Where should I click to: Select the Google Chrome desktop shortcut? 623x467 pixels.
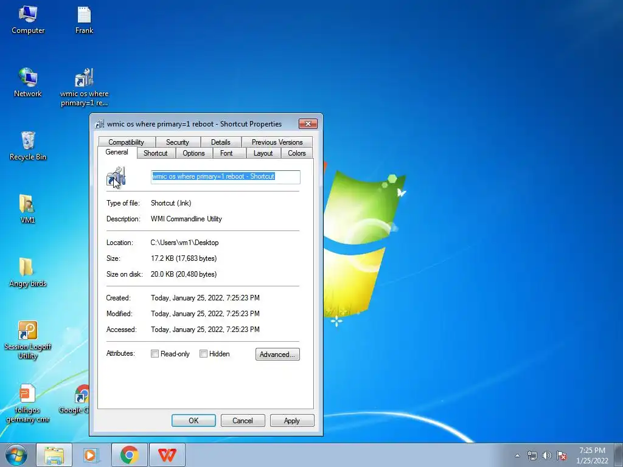pyautogui.click(x=75, y=399)
